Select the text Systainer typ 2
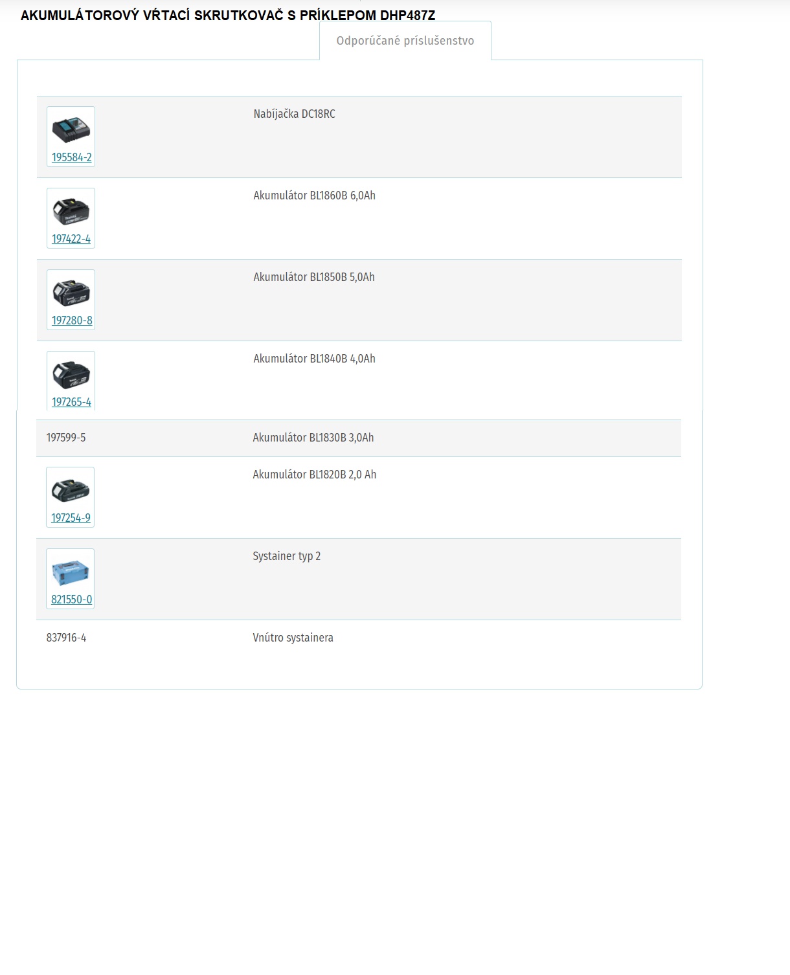The image size is (790, 975). [x=287, y=556]
